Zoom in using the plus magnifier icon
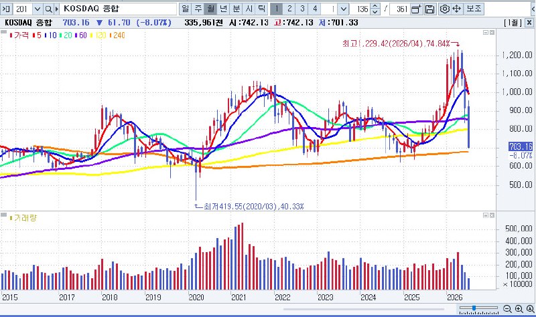This screenshot has width=536, height=317. [x=519, y=309]
